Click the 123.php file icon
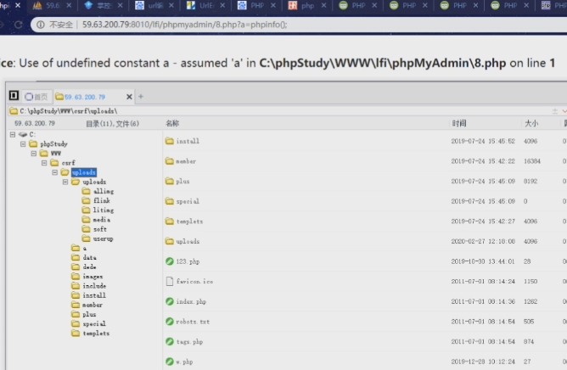 click(170, 261)
